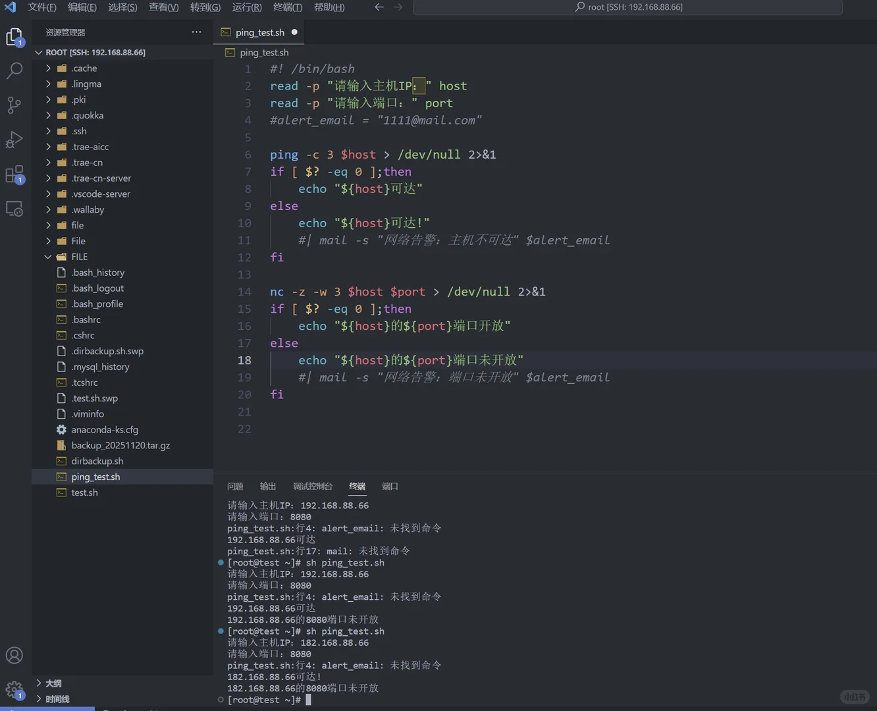Expand the .quokka folder

[122, 115]
